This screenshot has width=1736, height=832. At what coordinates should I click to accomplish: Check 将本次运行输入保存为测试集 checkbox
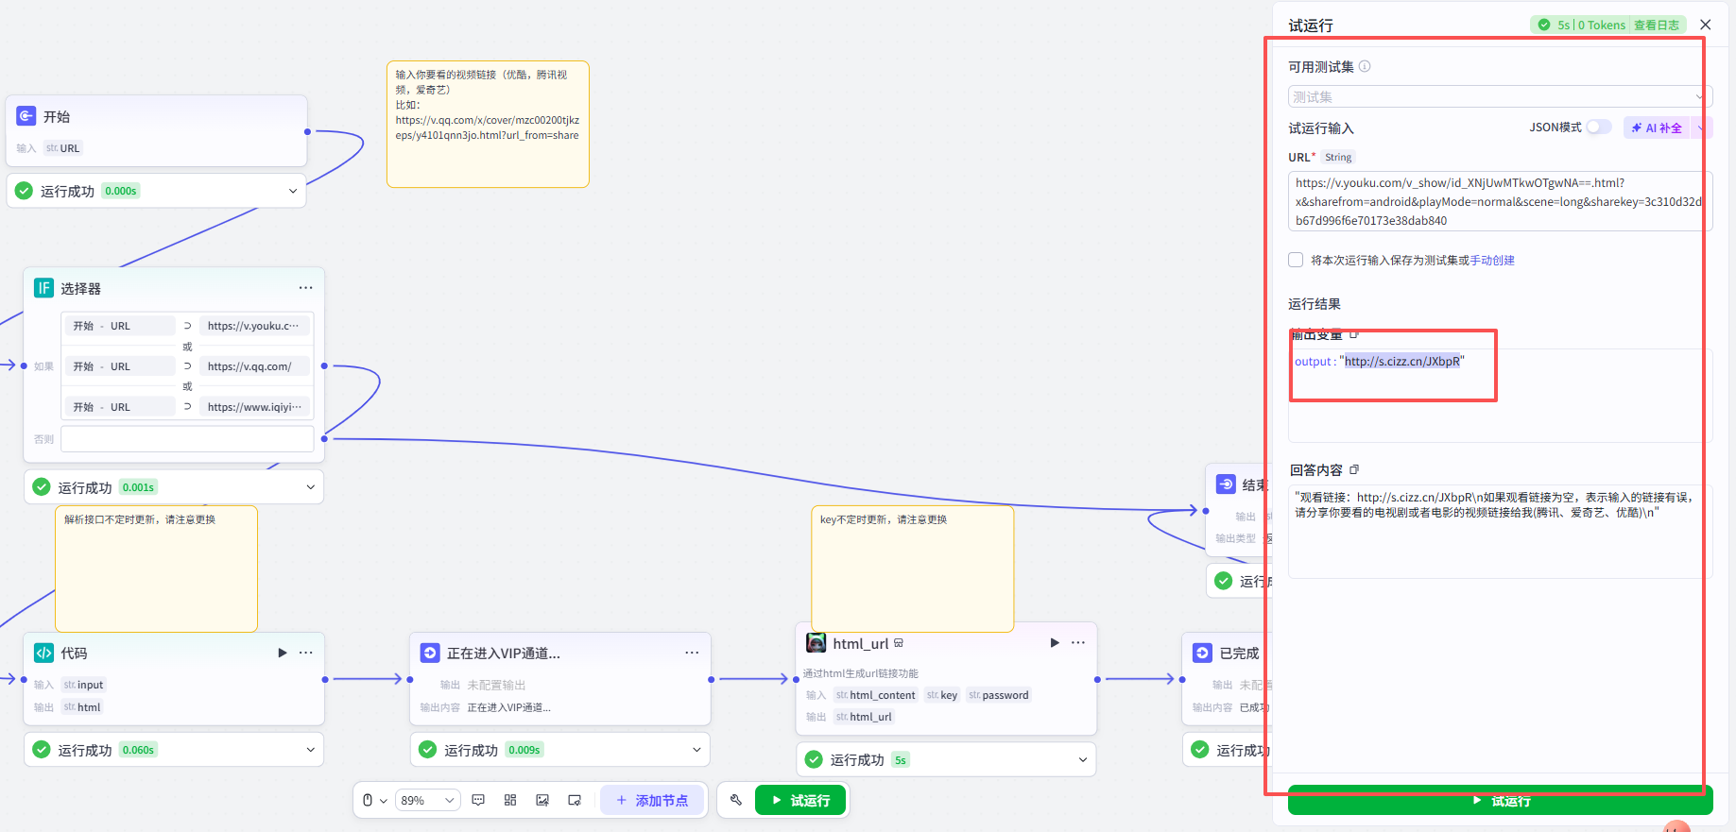click(1296, 260)
